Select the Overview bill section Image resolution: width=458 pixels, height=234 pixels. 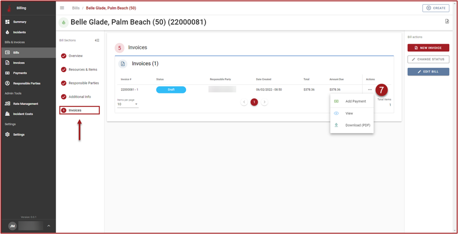(x=75, y=56)
